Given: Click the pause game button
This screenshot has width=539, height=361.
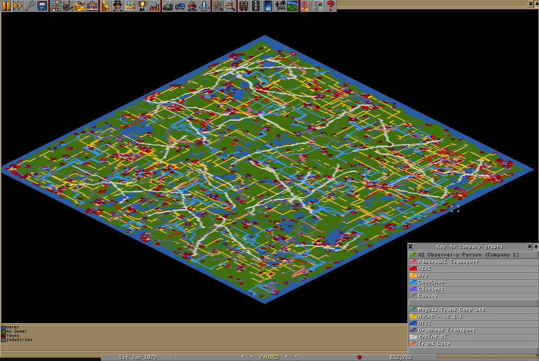Looking at the screenshot, I should (x=6, y=6).
